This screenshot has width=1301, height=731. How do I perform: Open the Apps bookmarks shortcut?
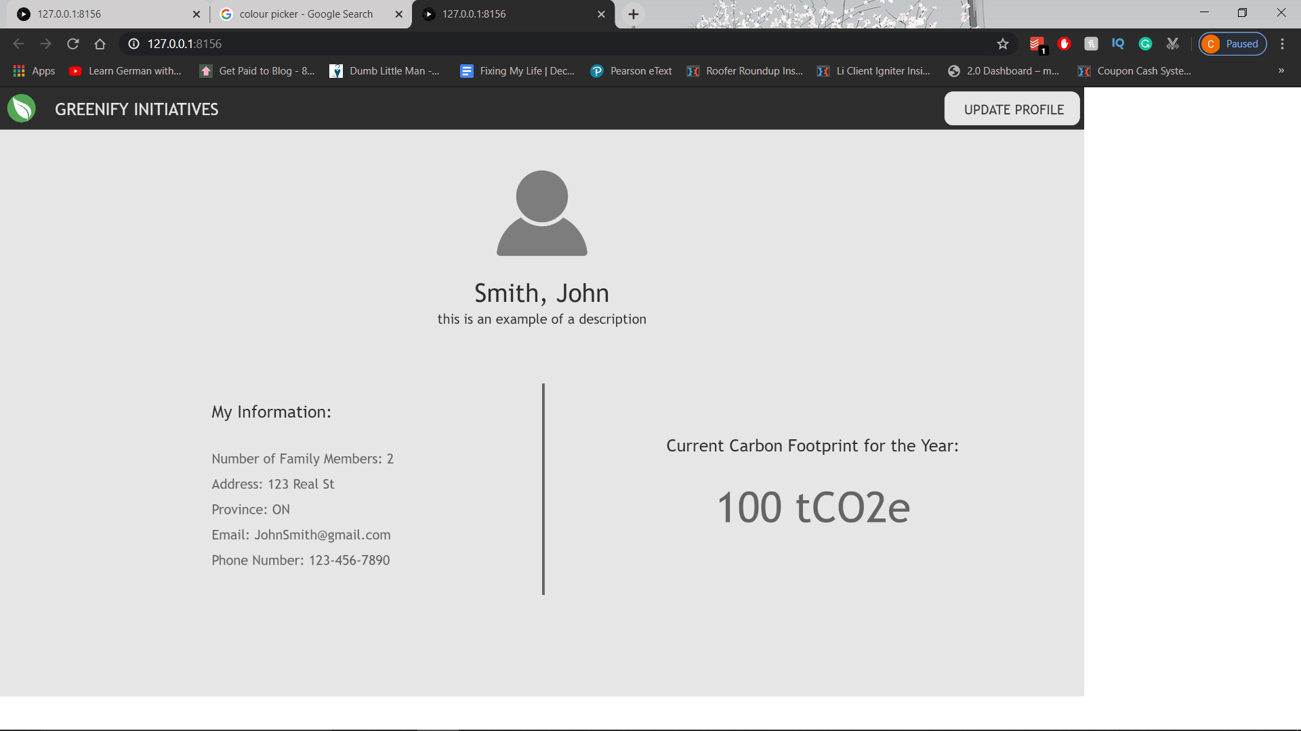(x=34, y=71)
